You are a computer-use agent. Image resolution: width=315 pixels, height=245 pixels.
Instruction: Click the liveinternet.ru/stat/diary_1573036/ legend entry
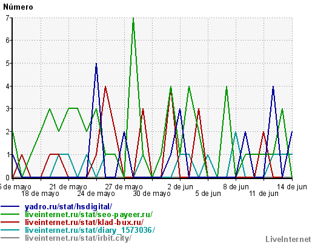[90, 230]
